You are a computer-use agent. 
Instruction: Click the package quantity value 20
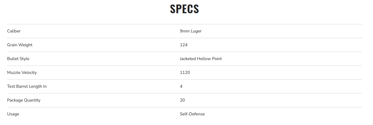182,100
